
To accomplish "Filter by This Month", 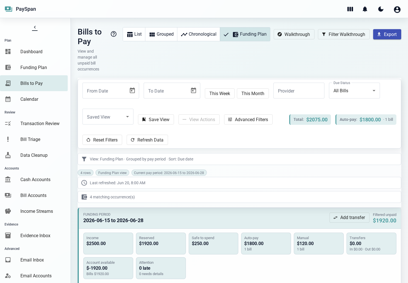I will [x=253, y=93].
